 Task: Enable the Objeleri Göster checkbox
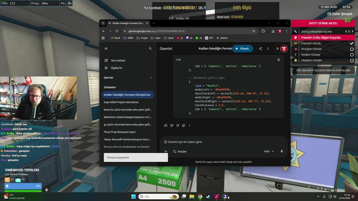click(352, 60)
